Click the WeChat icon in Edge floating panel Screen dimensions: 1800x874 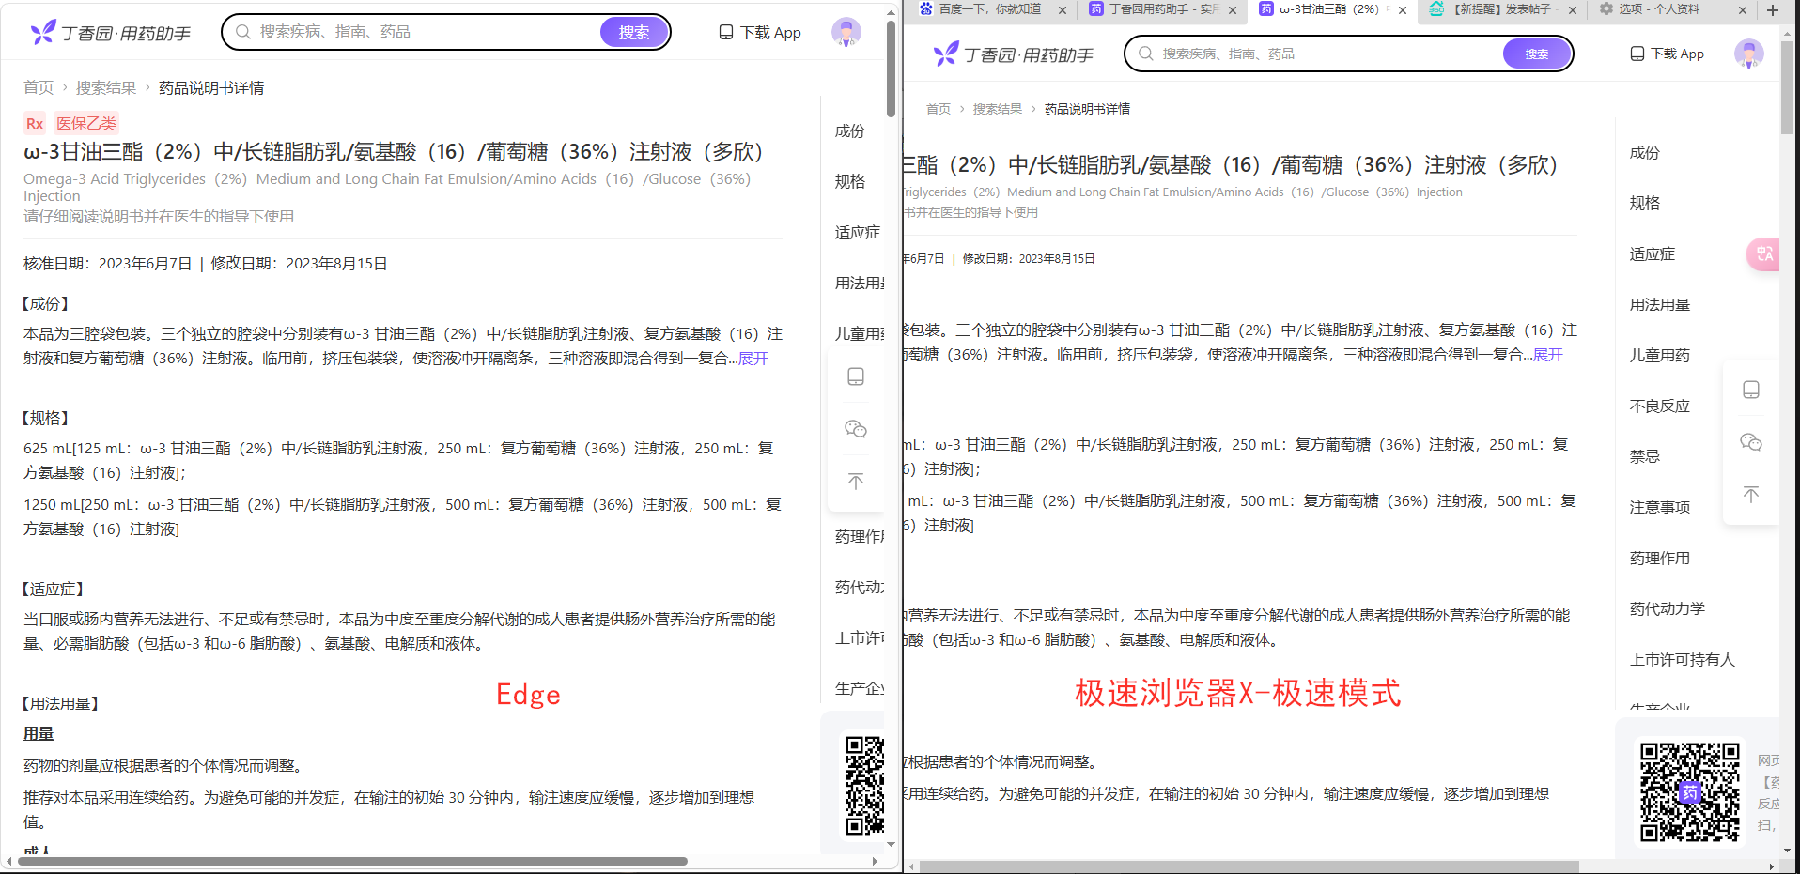tap(856, 429)
